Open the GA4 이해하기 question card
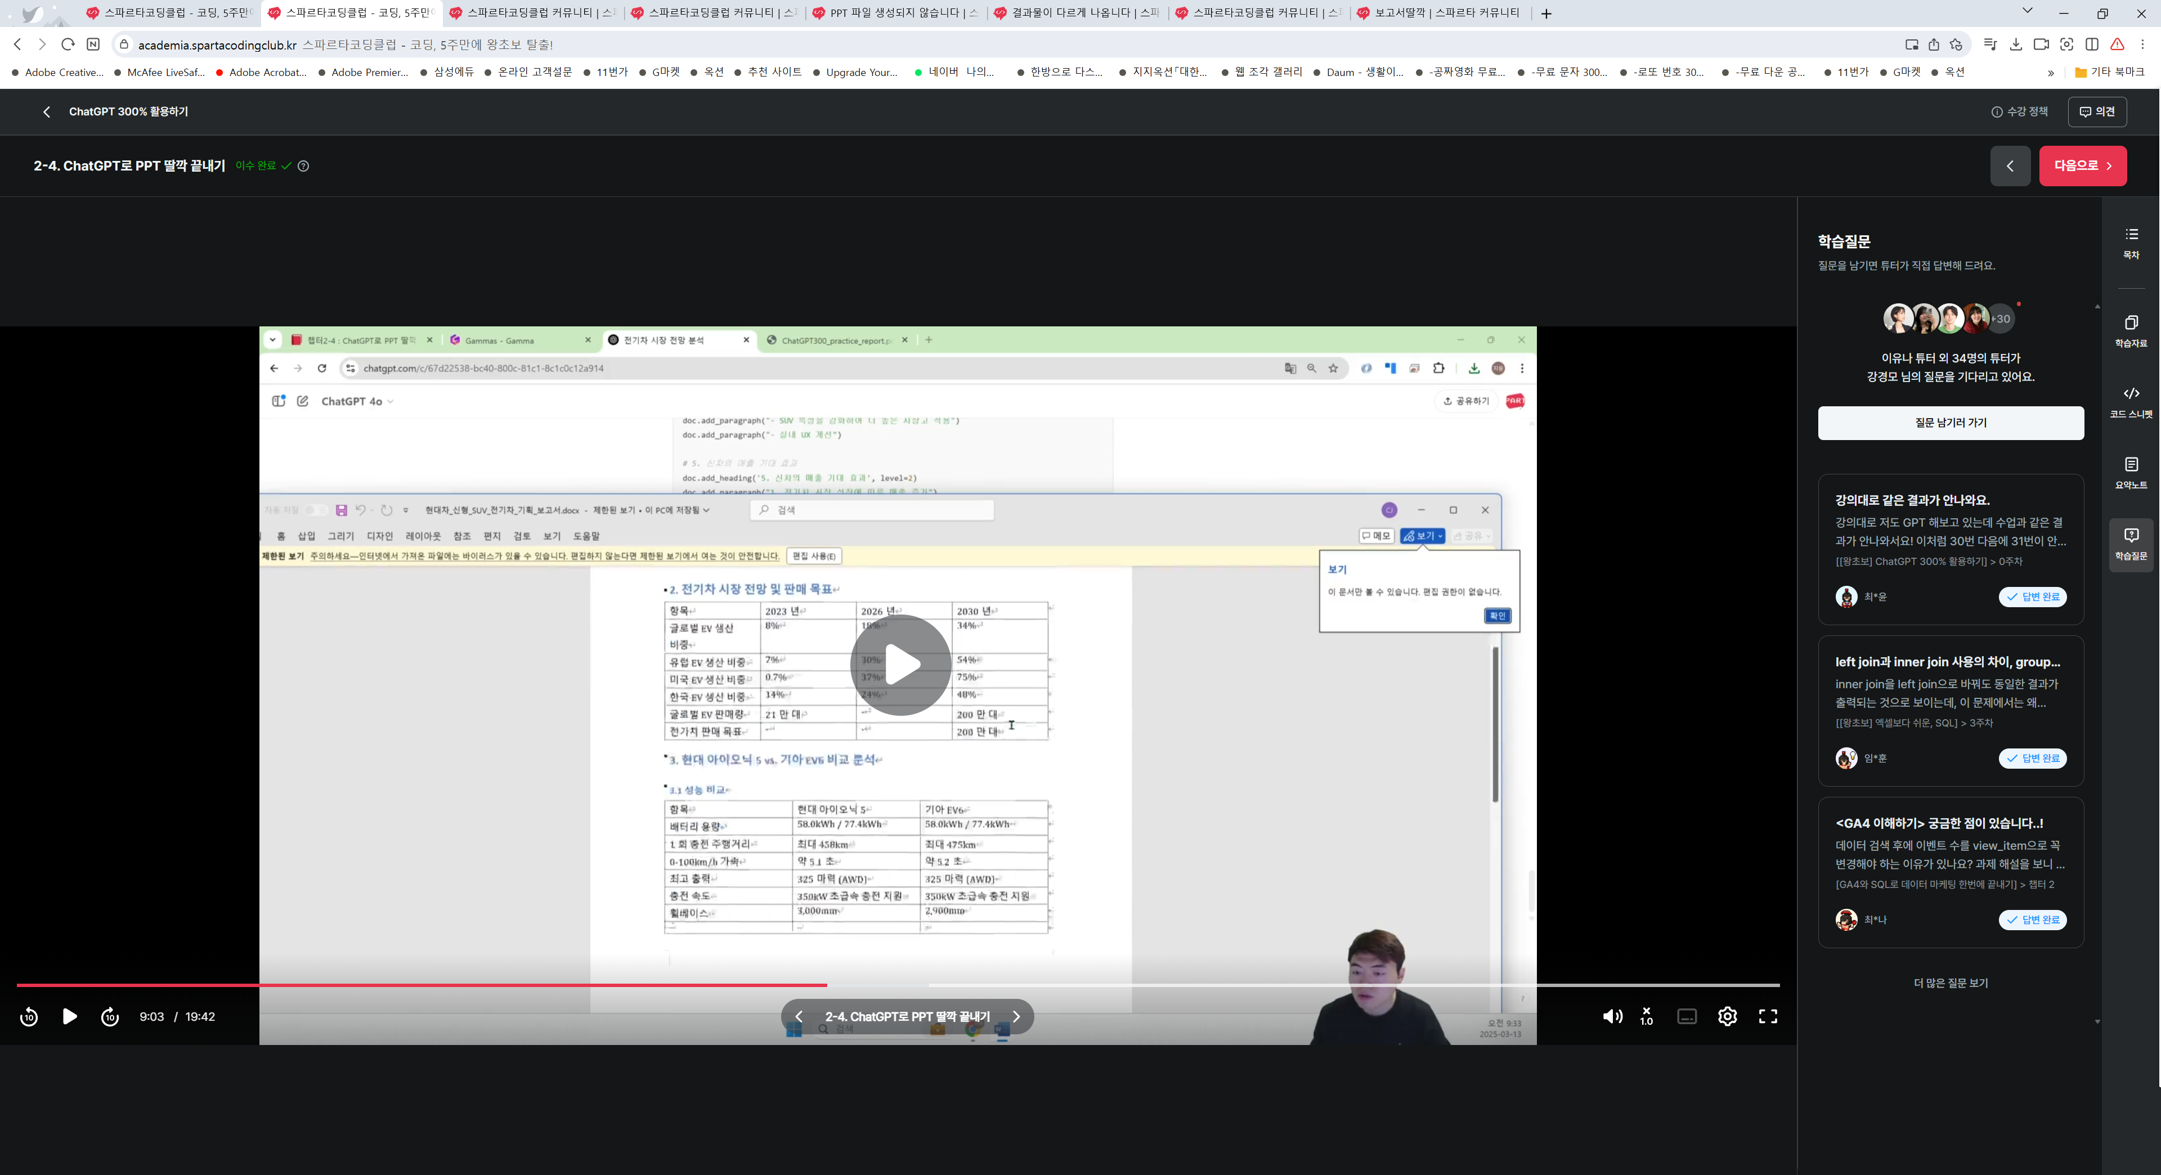The height and width of the screenshot is (1175, 2161). (1951, 872)
